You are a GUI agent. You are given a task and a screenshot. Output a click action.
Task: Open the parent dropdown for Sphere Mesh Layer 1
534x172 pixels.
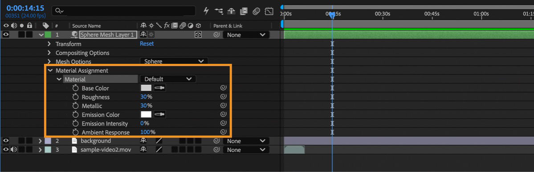click(x=246, y=35)
